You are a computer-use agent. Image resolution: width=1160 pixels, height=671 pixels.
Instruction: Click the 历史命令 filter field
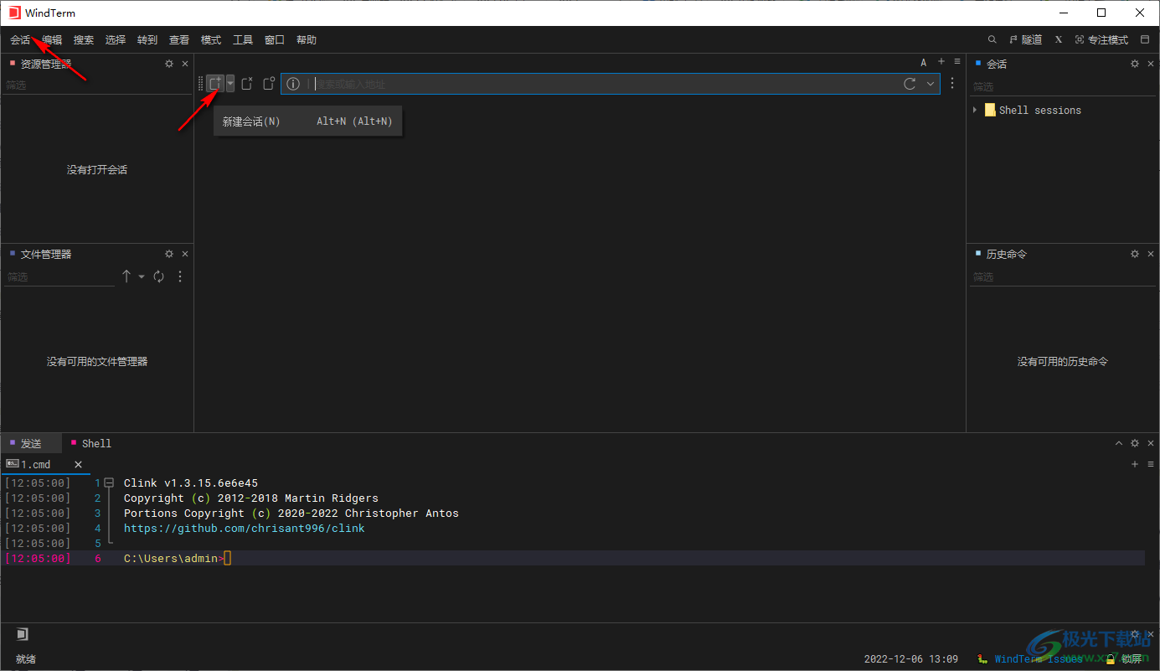coord(1062,276)
